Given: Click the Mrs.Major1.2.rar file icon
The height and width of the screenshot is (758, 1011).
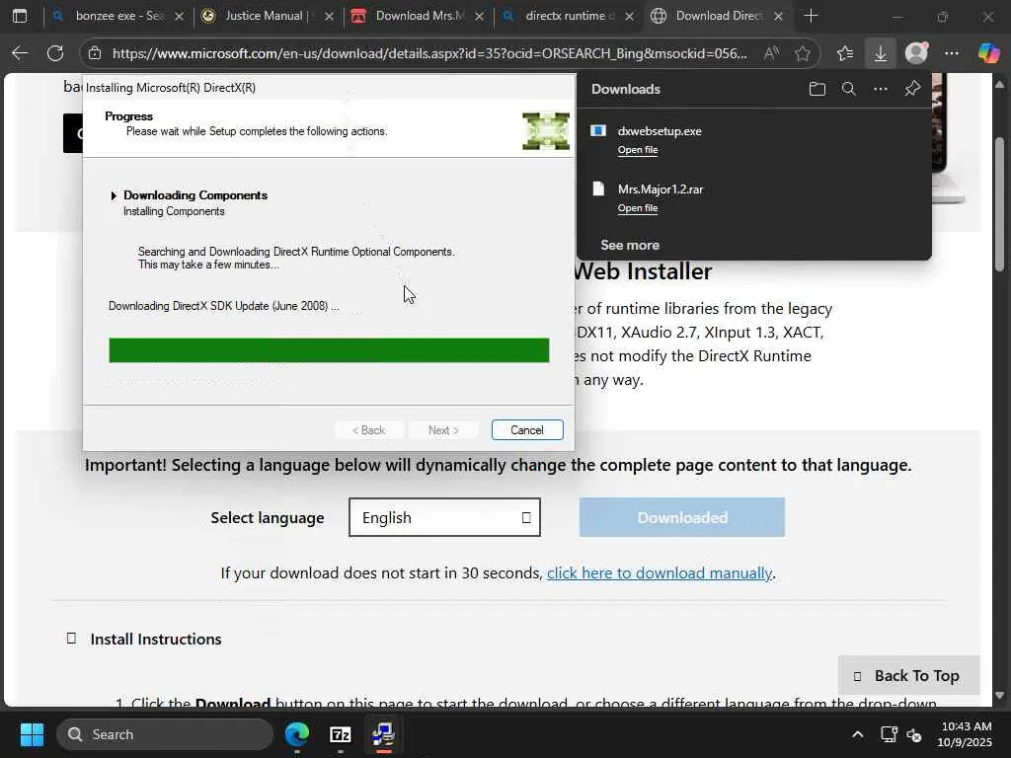Looking at the screenshot, I should click(598, 189).
